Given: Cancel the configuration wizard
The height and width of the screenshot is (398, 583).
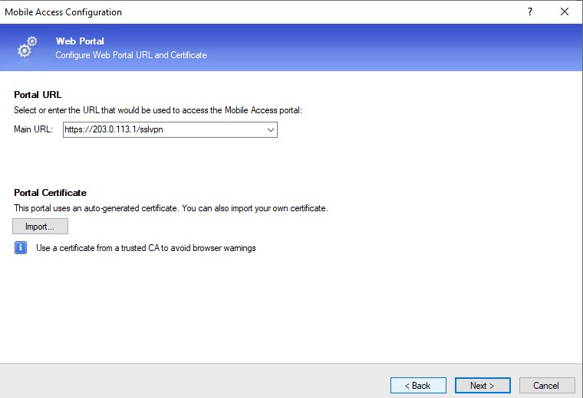Looking at the screenshot, I should pyautogui.click(x=547, y=385).
